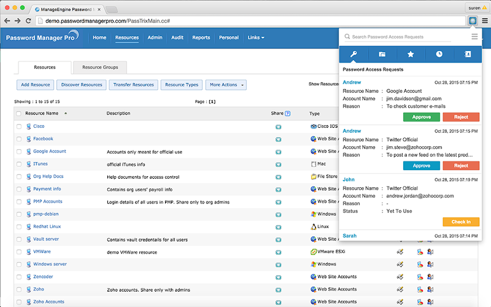This screenshot has height=307, width=491.
Task: Check the Facebook resource checkbox
Action: click(19, 139)
